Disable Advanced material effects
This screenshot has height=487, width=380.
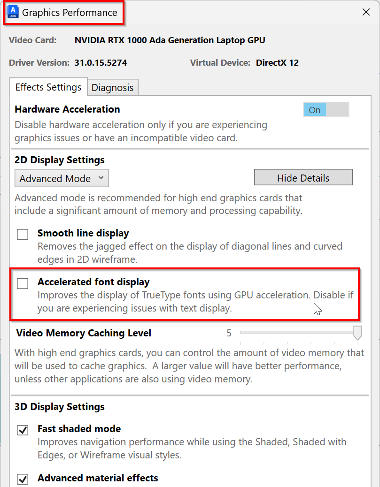coord(22,479)
